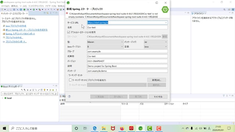Open the Run button's dropdown arrow in toolbar
This screenshot has width=235, height=132.
tap(37, 10)
